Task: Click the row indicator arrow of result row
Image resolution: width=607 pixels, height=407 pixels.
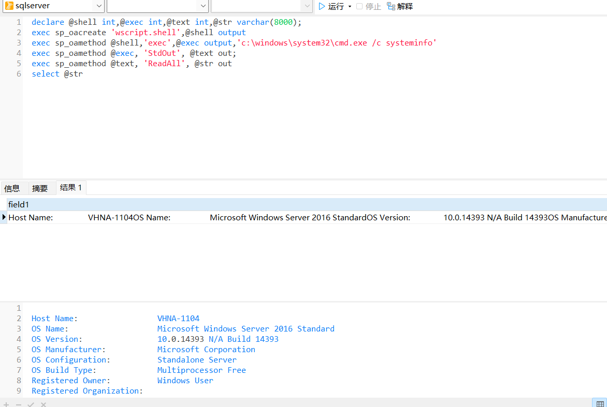Action: pyautogui.click(x=4, y=217)
